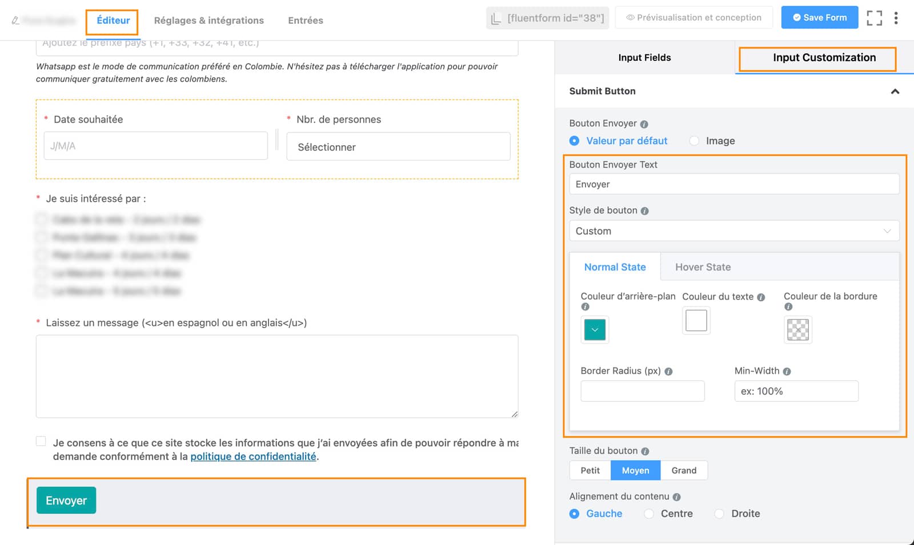914x545 pixels.
Task: Click the Save Form button
Action: click(819, 17)
